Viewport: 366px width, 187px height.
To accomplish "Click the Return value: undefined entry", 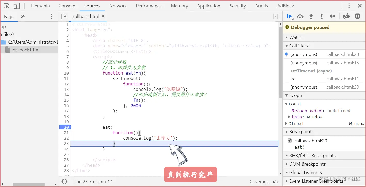I will (321, 111).
